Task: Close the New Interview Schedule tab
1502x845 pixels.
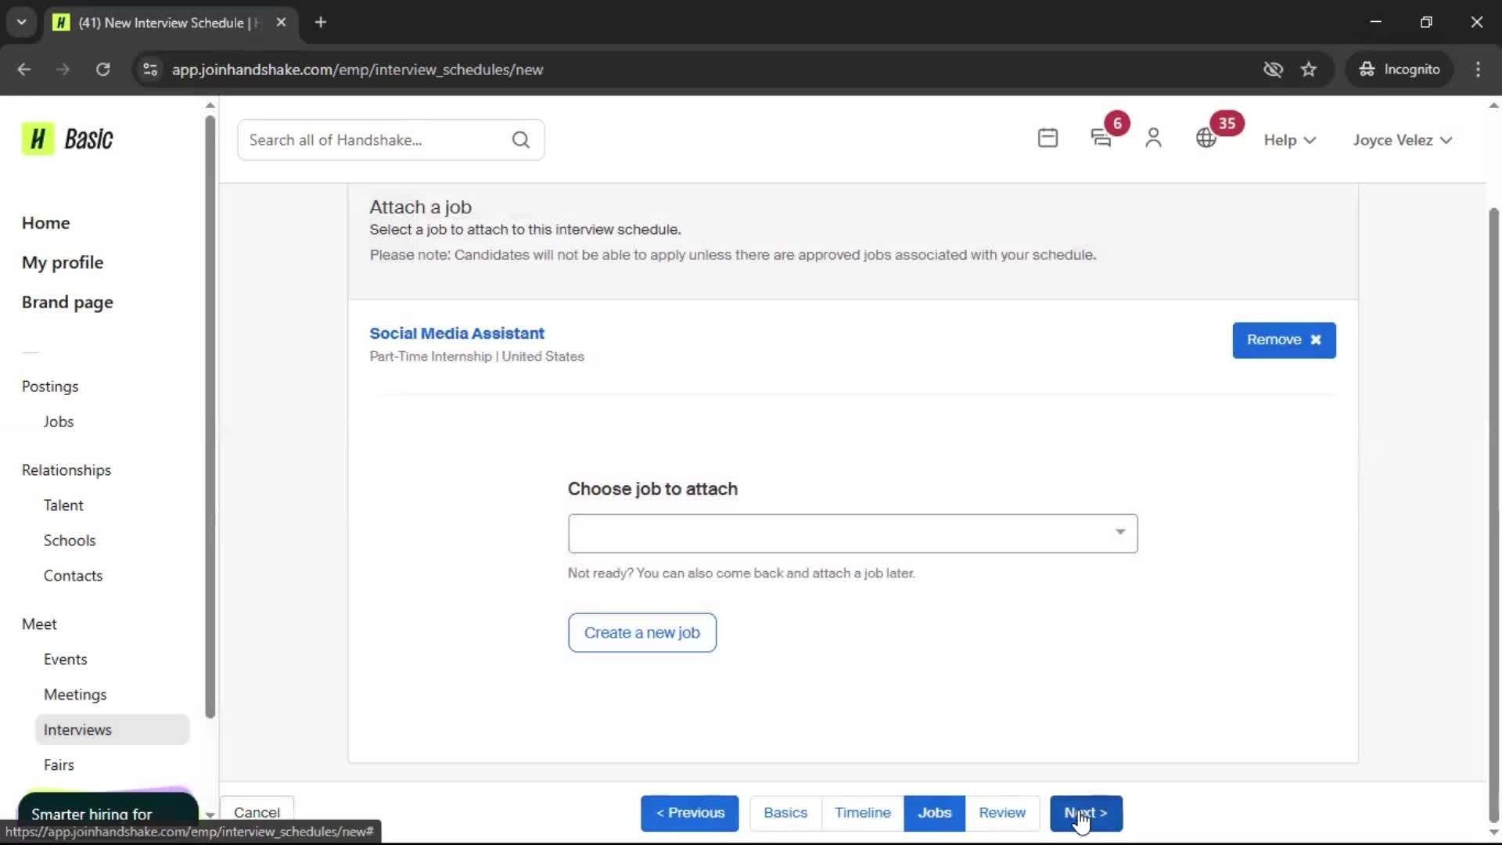Action: 281,22
